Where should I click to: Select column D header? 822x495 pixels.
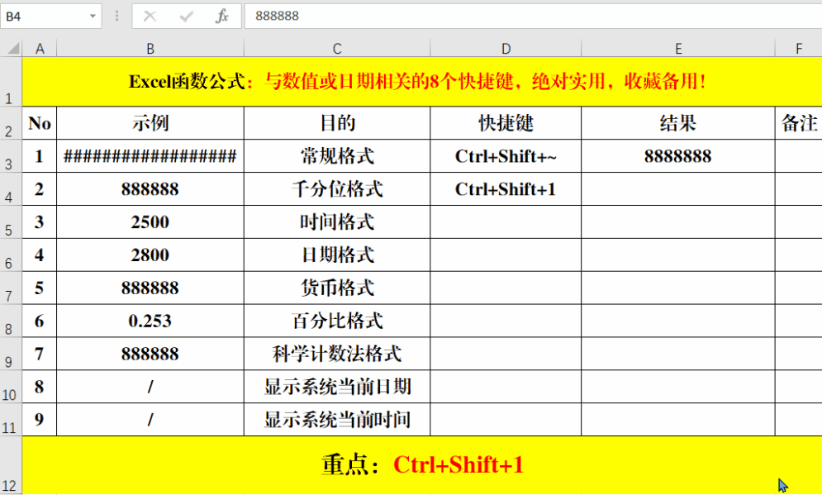(506, 49)
